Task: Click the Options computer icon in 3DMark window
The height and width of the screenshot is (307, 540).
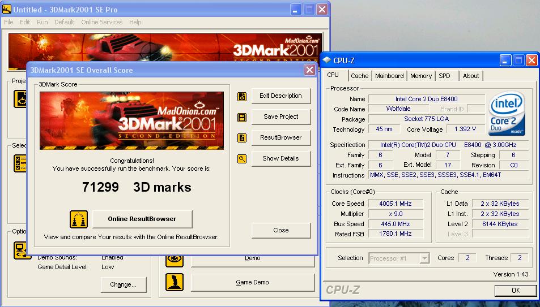Action: pos(23,250)
